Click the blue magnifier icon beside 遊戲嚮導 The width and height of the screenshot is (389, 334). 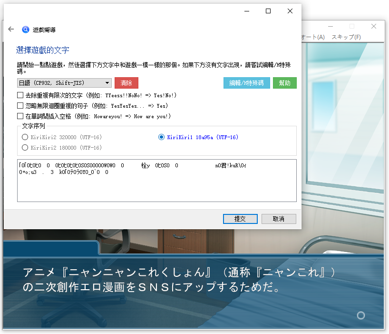click(25, 30)
